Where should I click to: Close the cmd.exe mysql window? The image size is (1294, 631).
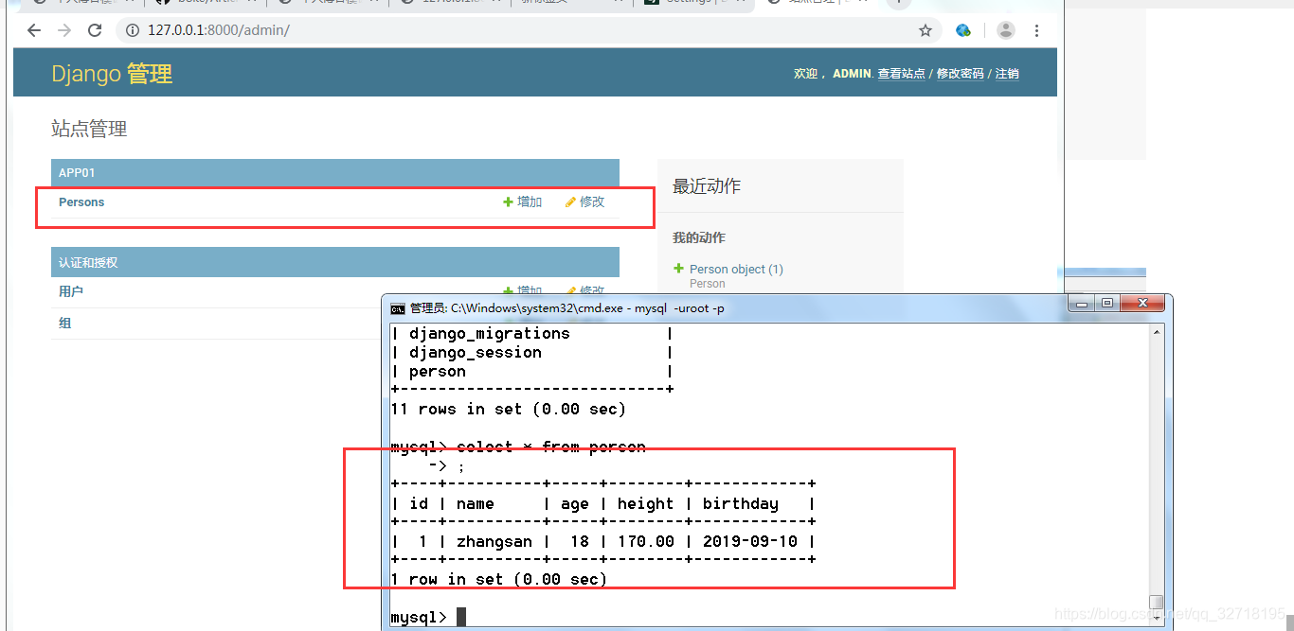pos(1141,304)
